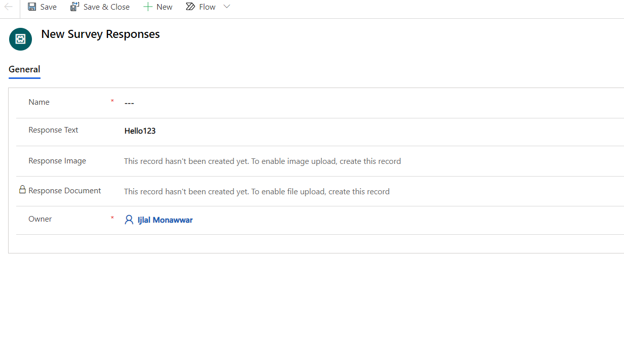
Task: Click the Save & Close icon
Action: (x=75, y=6)
